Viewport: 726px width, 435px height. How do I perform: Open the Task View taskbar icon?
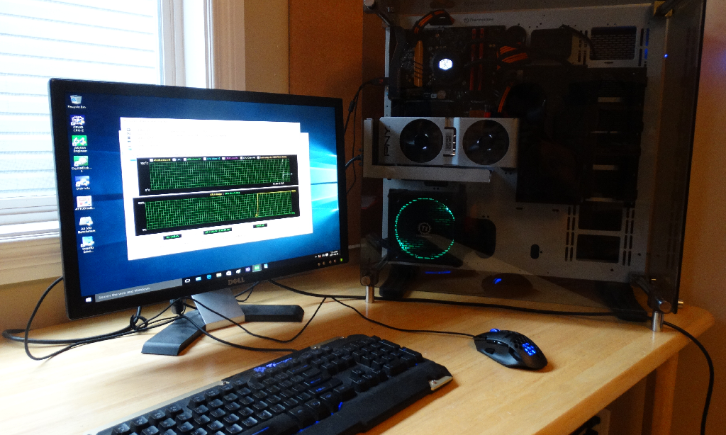coord(187,282)
